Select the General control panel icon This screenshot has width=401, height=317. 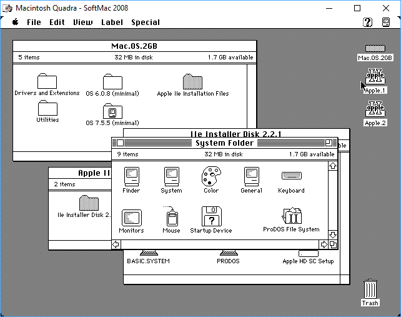(x=251, y=177)
